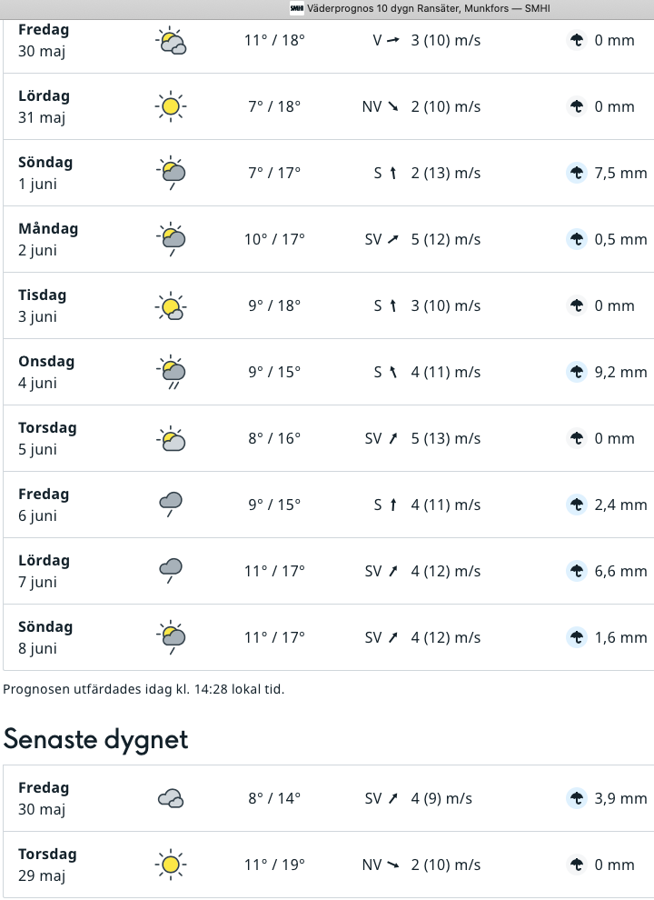Click the rain cloud icon for Fredag 6 juni

(x=171, y=505)
